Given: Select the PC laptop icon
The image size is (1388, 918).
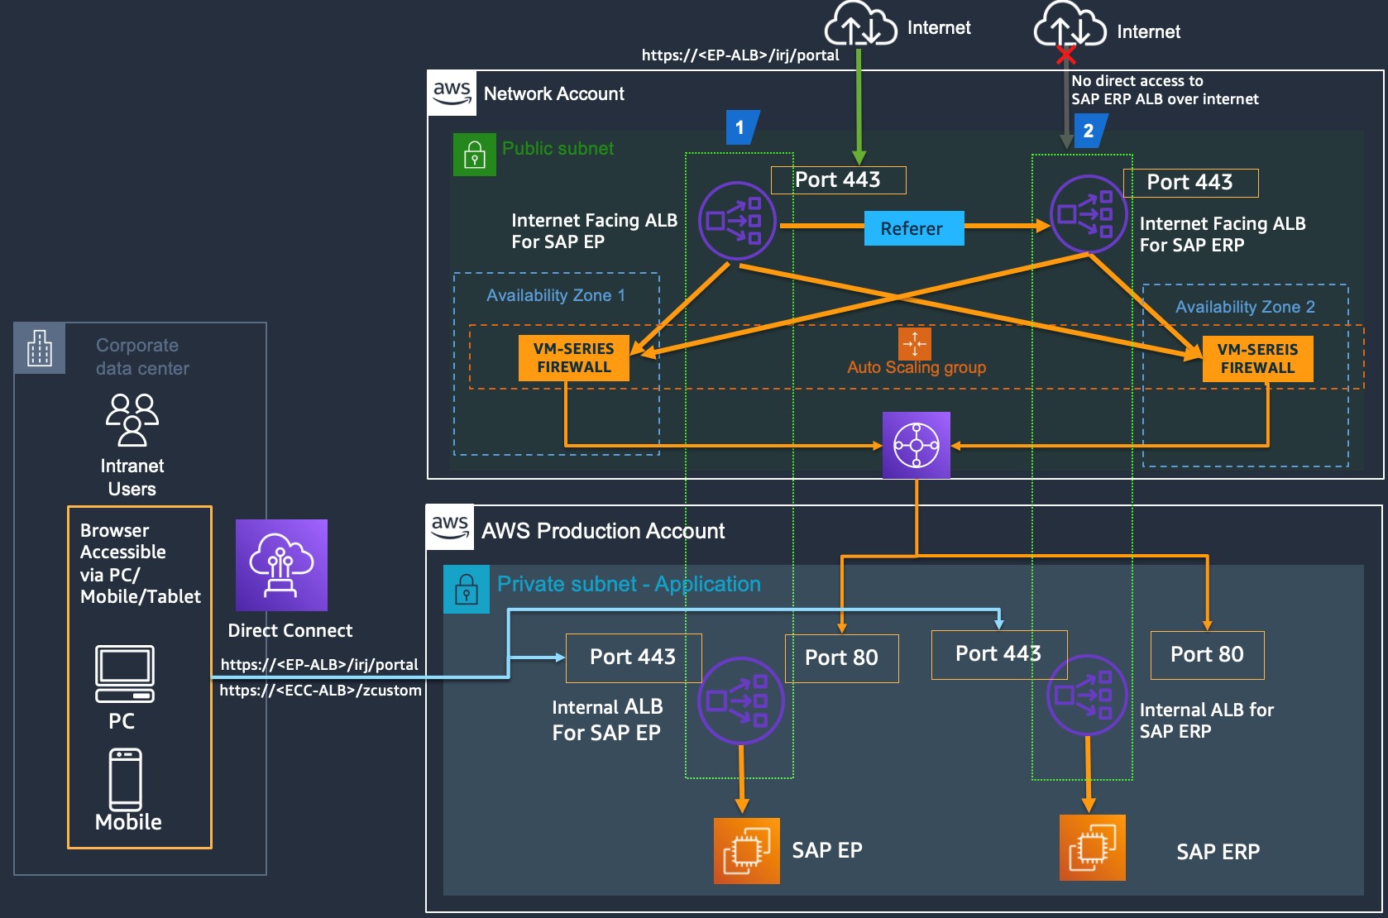Looking at the screenshot, I should 125,674.
